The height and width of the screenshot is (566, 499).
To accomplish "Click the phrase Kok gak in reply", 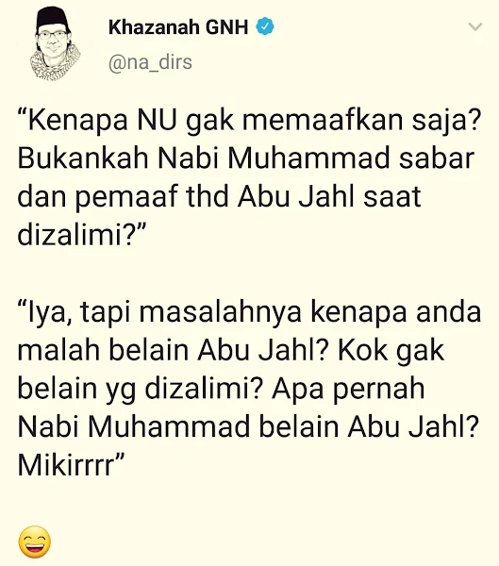I will coord(391,352).
